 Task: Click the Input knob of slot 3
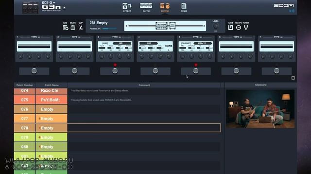pos(102,56)
